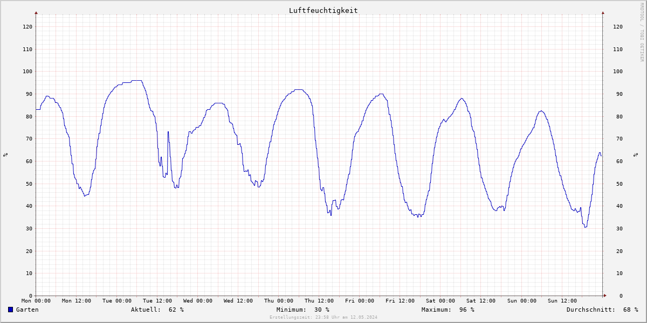The width and height of the screenshot is (647, 323).
Task: Click the Sunday afternoon lowest dip on the curve
Action: point(586,227)
